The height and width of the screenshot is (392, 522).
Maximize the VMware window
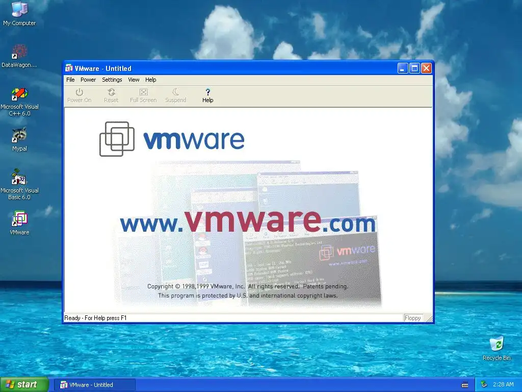(414, 68)
